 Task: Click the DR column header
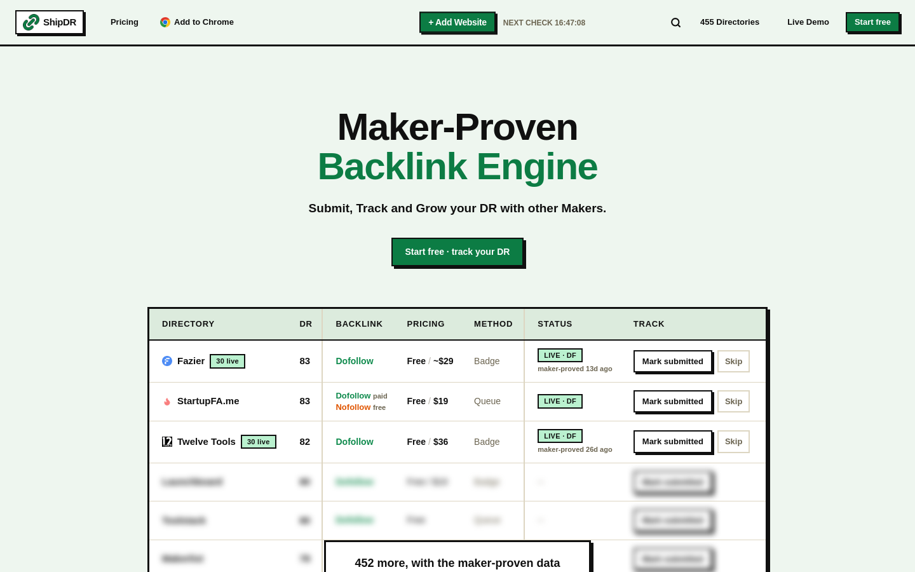pyautogui.click(x=306, y=324)
